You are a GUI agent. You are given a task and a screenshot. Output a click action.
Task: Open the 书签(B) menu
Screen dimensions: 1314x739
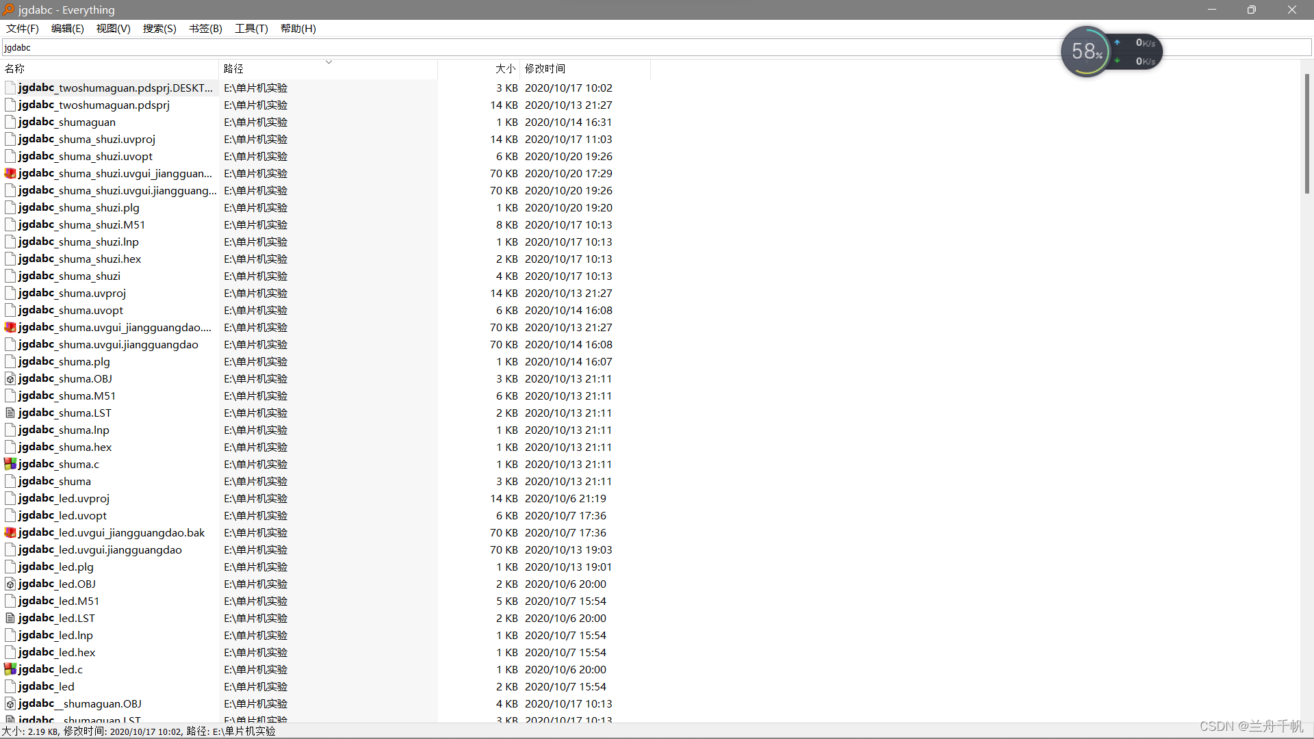click(x=205, y=28)
